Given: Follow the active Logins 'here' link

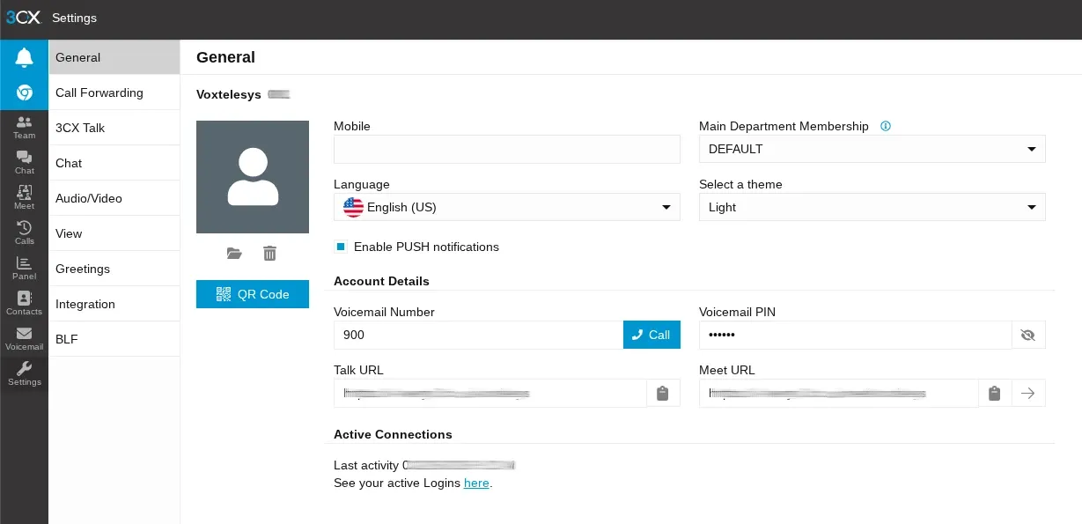Looking at the screenshot, I should (476, 483).
